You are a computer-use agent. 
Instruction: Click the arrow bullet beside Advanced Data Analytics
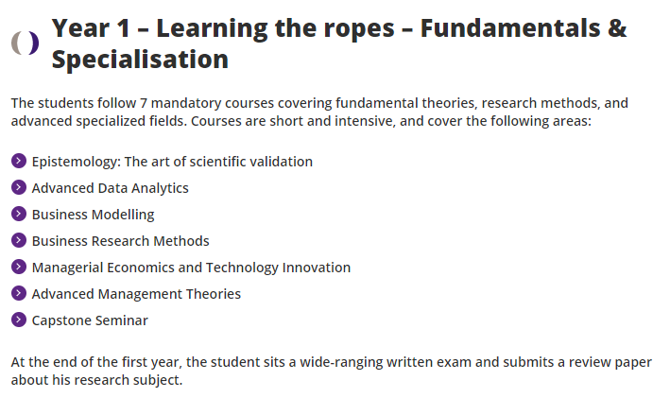(x=19, y=187)
